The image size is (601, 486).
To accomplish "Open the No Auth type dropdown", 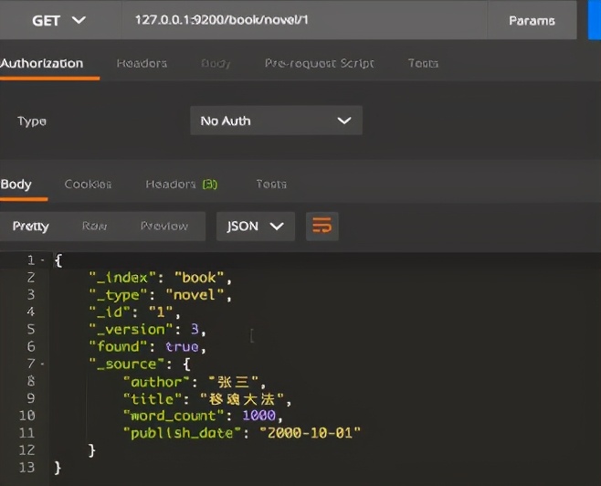I will [276, 121].
